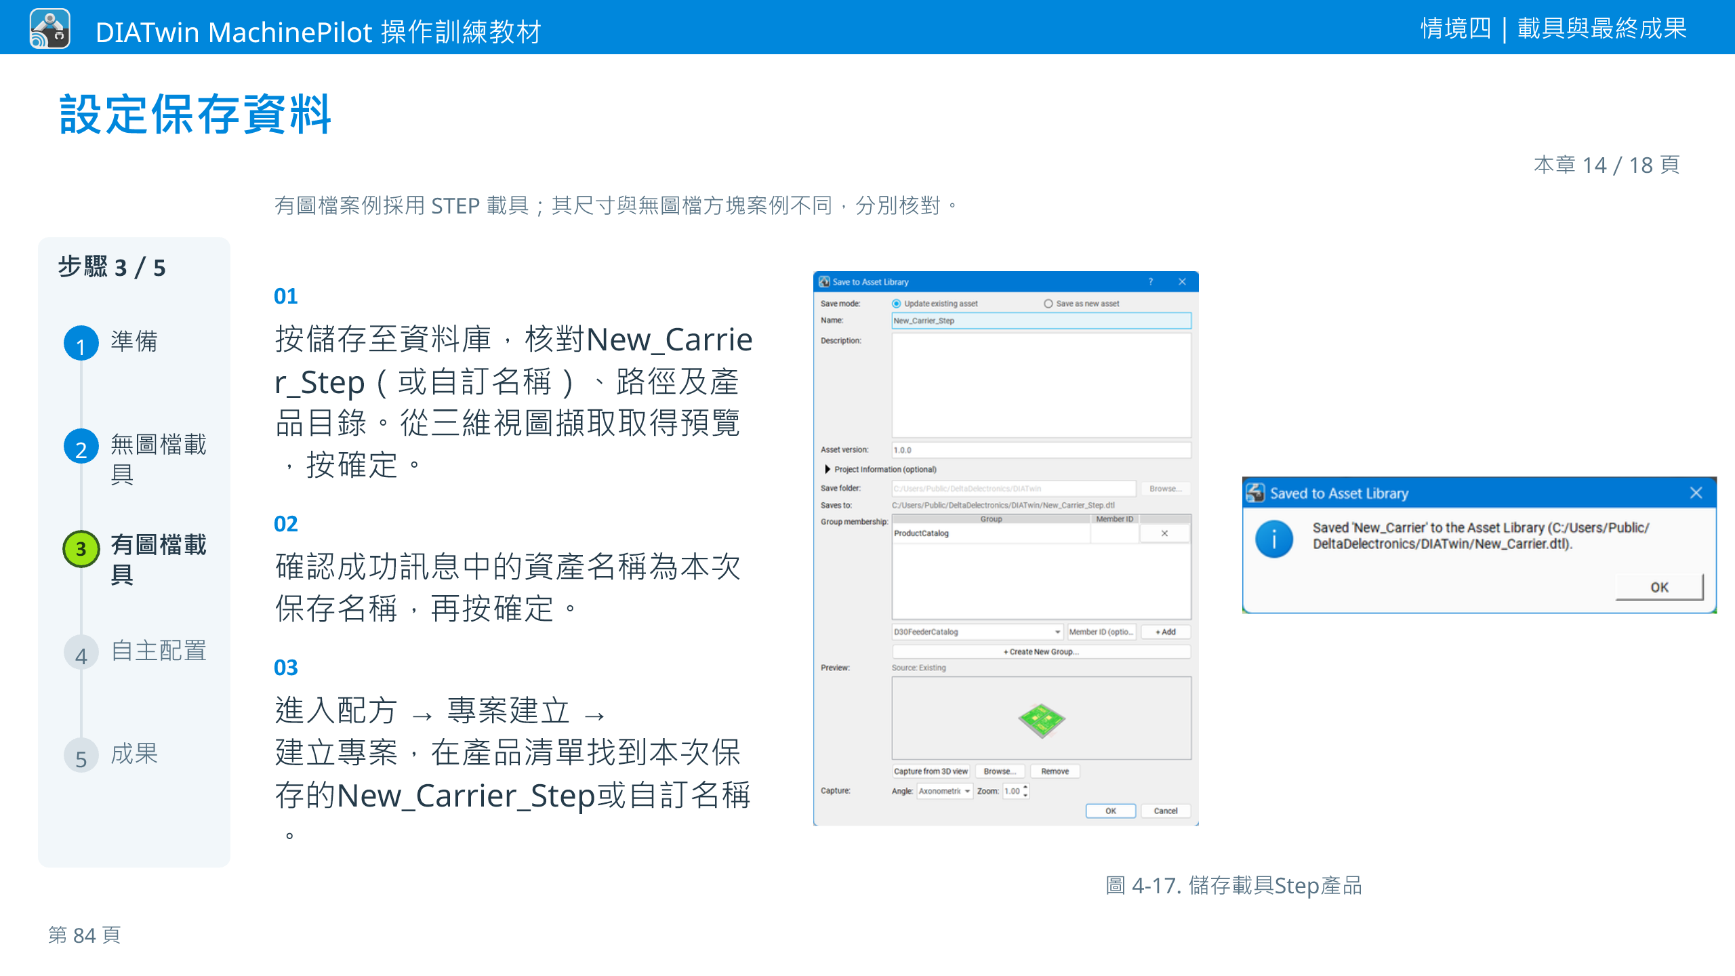1735x976 pixels.
Task: Click the help question mark in Save to Asset Library dialog
Action: click(x=1150, y=282)
